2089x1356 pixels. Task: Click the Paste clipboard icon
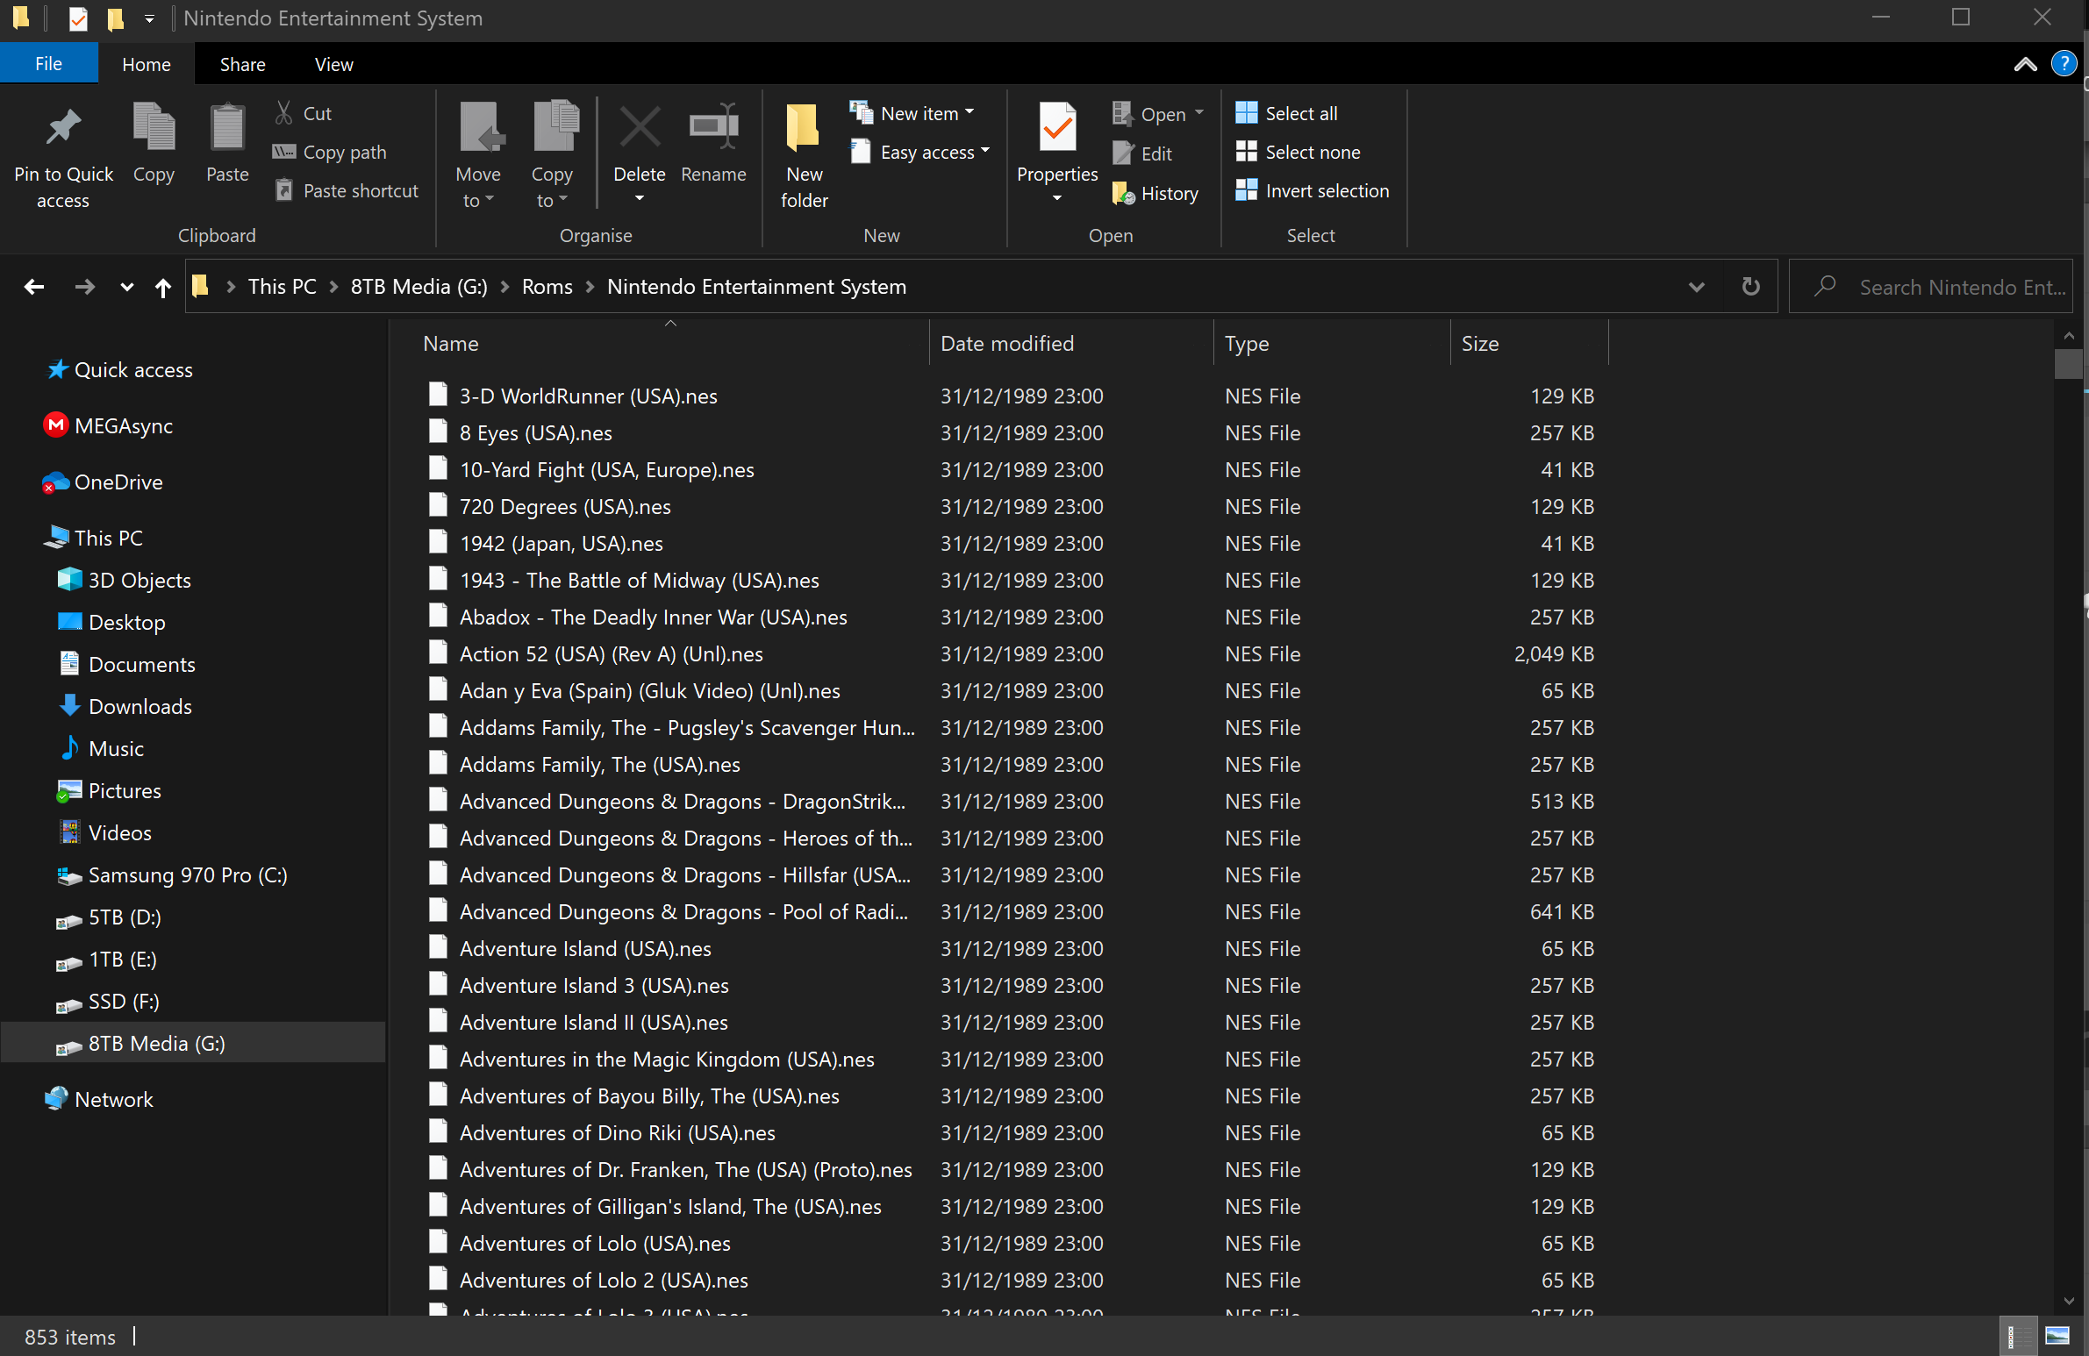tap(227, 127)
